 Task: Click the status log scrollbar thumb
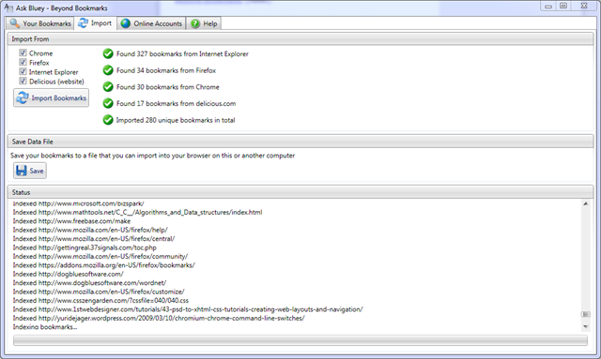tap(585, 314)
